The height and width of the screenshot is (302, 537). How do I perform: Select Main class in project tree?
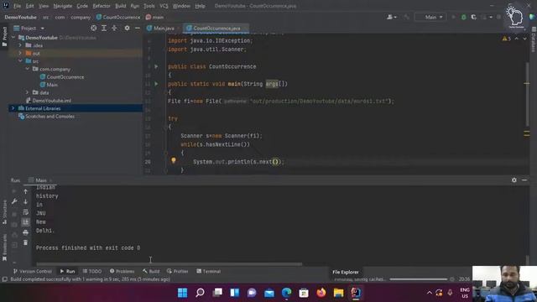point(49,85)
